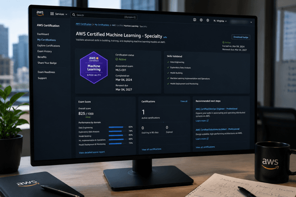Click the Earned on: Mar 04, 2024 text
The height and width of the screenshot is (197, 296).
coord(233,46)
